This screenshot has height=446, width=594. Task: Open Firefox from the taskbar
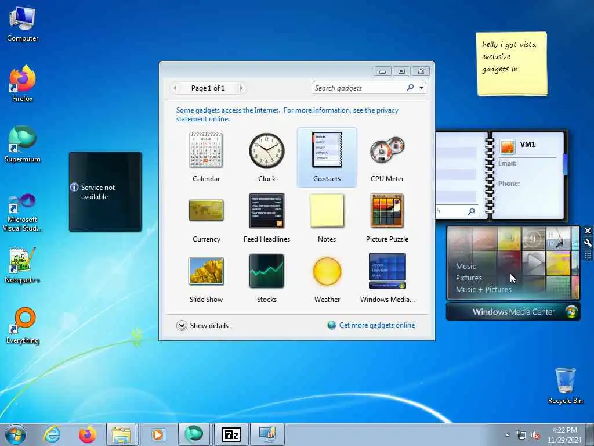point(87,434)
